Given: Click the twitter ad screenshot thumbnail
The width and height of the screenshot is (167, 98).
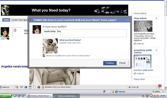Looking at the screenshot, I should [x=142, y=61].
